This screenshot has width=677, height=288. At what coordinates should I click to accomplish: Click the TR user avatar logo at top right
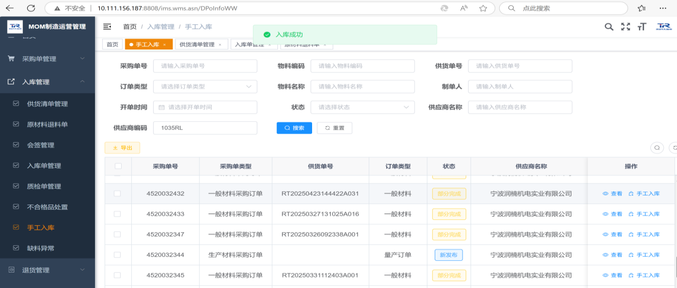664,27
